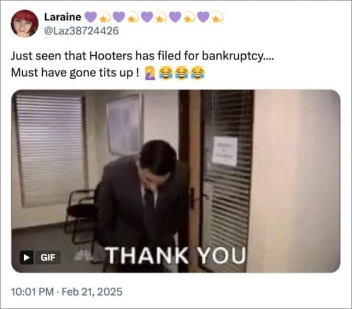This screenshot has width=352, height=309.
Task: Click the final shooting star emoji
Action: coord(217,18)
